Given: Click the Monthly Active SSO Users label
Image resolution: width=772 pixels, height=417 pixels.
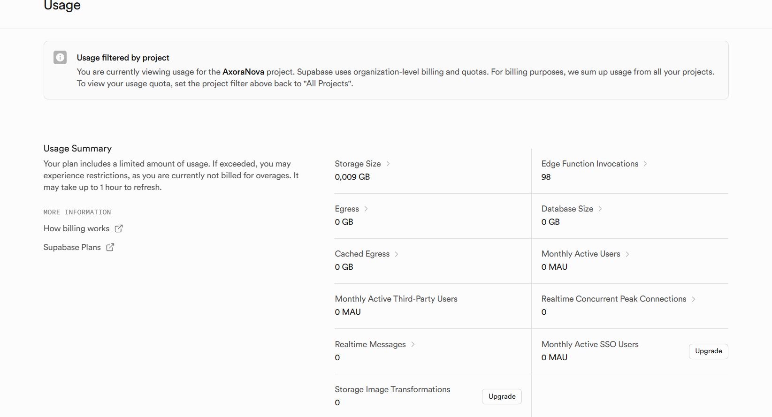Looking at the screenshot, I should coord(589,344).
